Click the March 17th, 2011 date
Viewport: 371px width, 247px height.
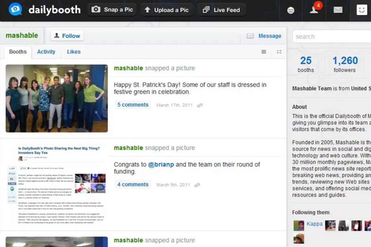pos(175,105)
